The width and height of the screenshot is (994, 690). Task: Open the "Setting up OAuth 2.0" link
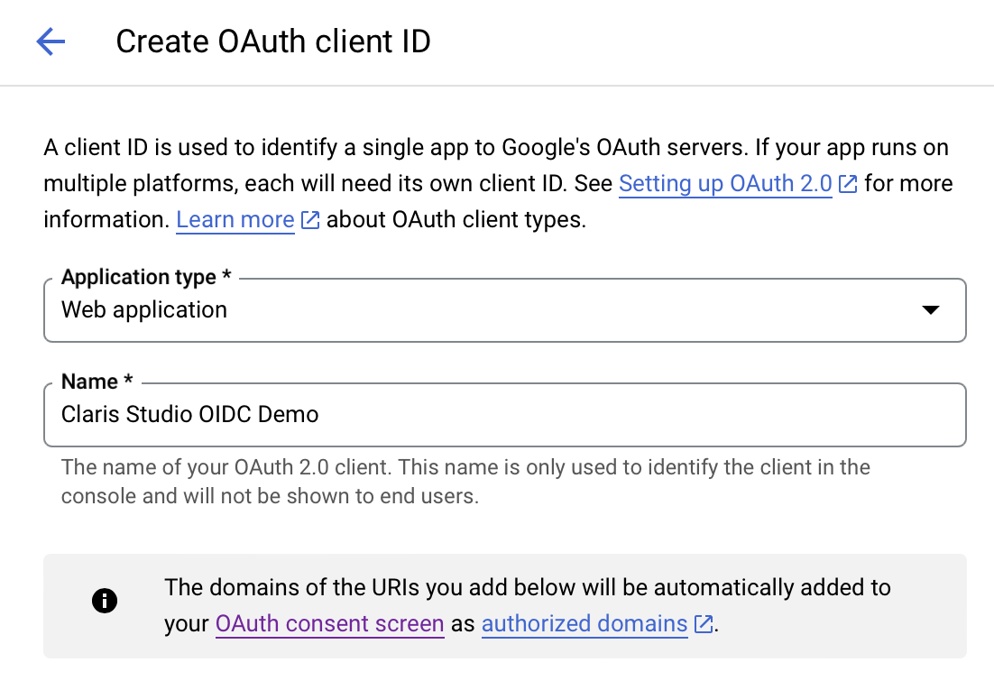[x=725, y=183]
